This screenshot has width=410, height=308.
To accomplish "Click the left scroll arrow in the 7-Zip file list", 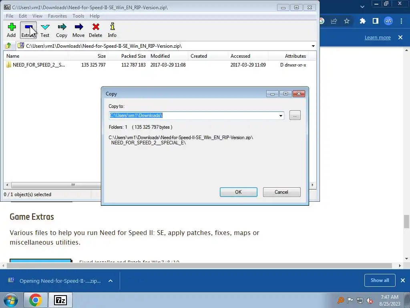I will click(7, 185).
